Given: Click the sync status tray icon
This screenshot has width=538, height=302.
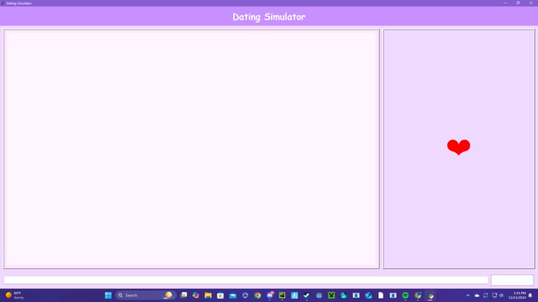Looking at the screenshot, I should click(x=486, y=295).
